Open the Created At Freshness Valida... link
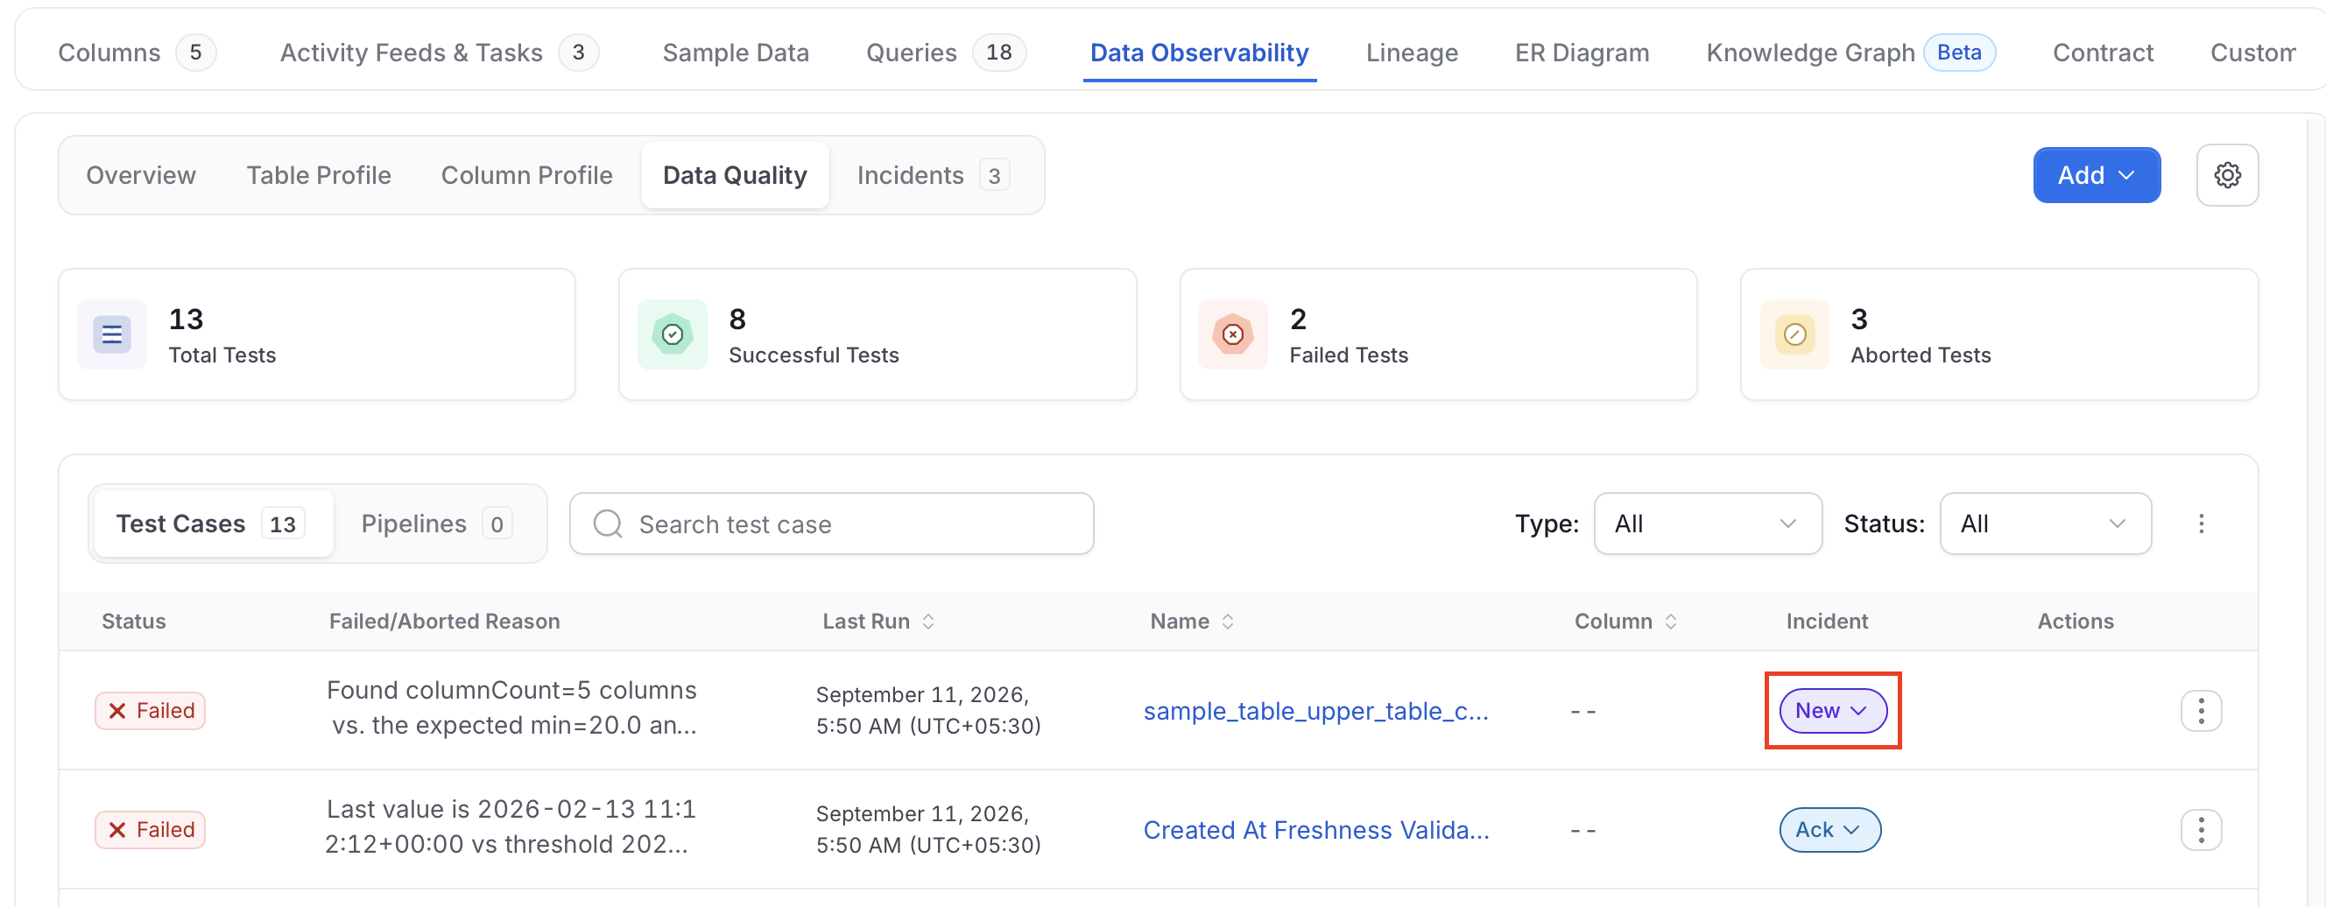 (1315, 830)
